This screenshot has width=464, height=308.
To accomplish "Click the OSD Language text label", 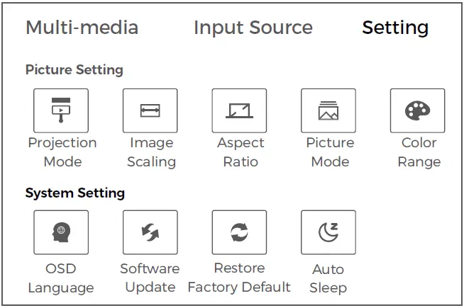I will coord(60,278).
